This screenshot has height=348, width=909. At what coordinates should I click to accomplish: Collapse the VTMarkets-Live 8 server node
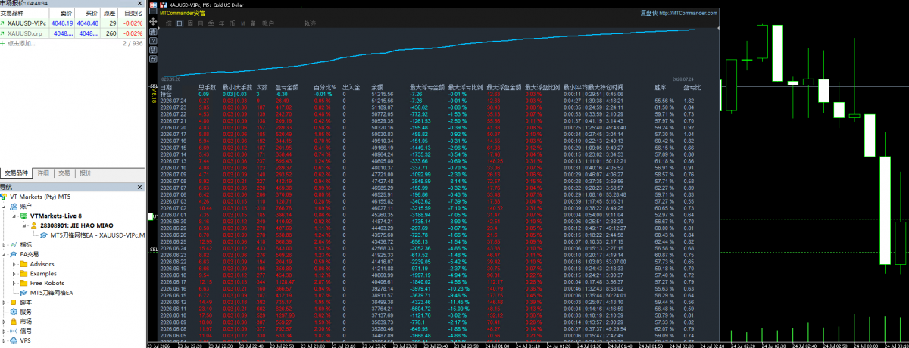coord(14,216)
